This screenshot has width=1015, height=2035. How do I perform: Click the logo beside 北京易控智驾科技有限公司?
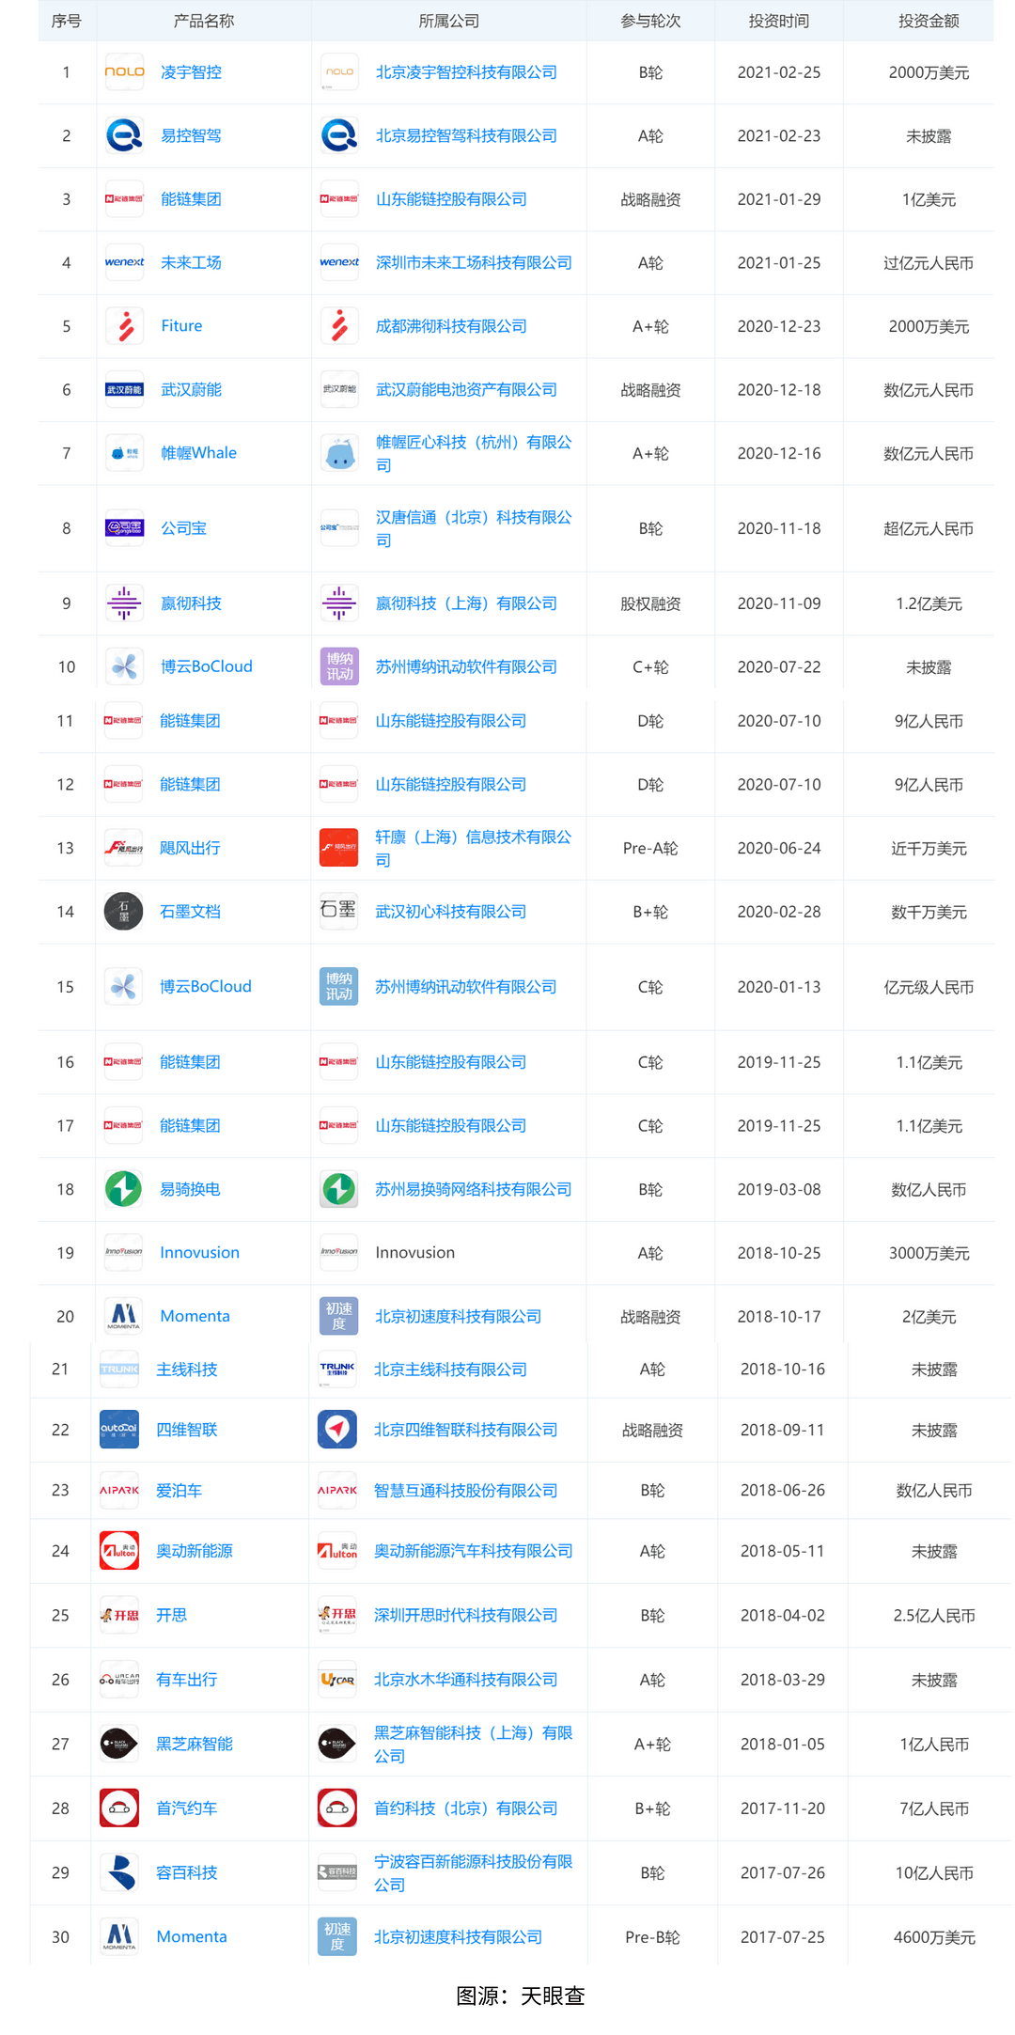tap(339, 135)
